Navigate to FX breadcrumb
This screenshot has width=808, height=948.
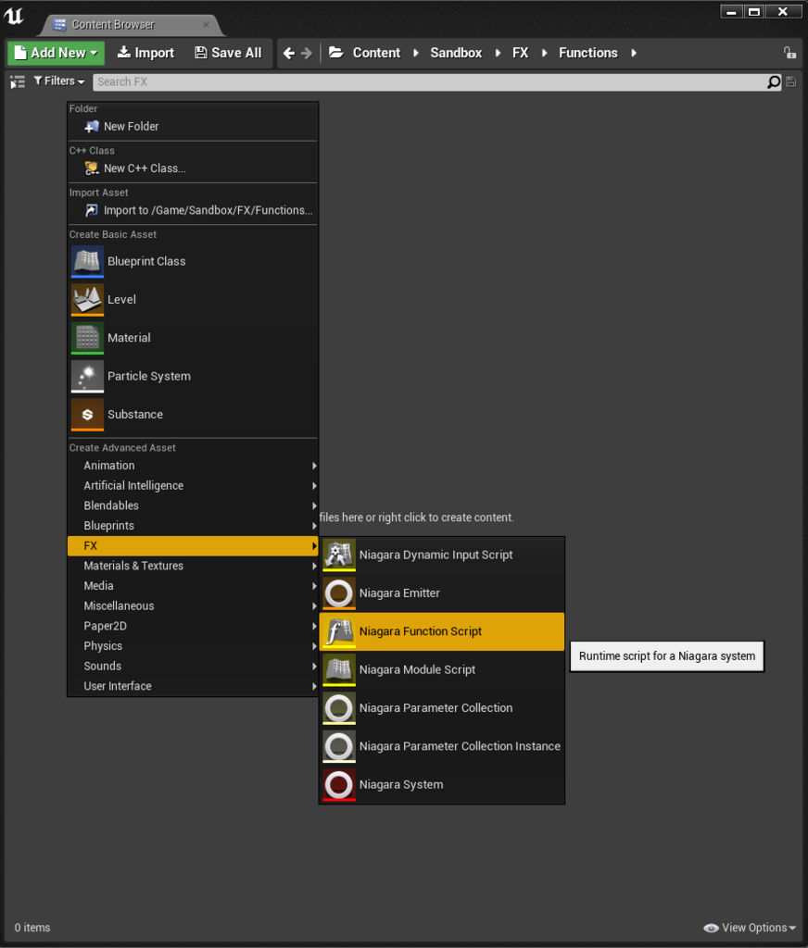pyautogui.click(x=520, y=53)
